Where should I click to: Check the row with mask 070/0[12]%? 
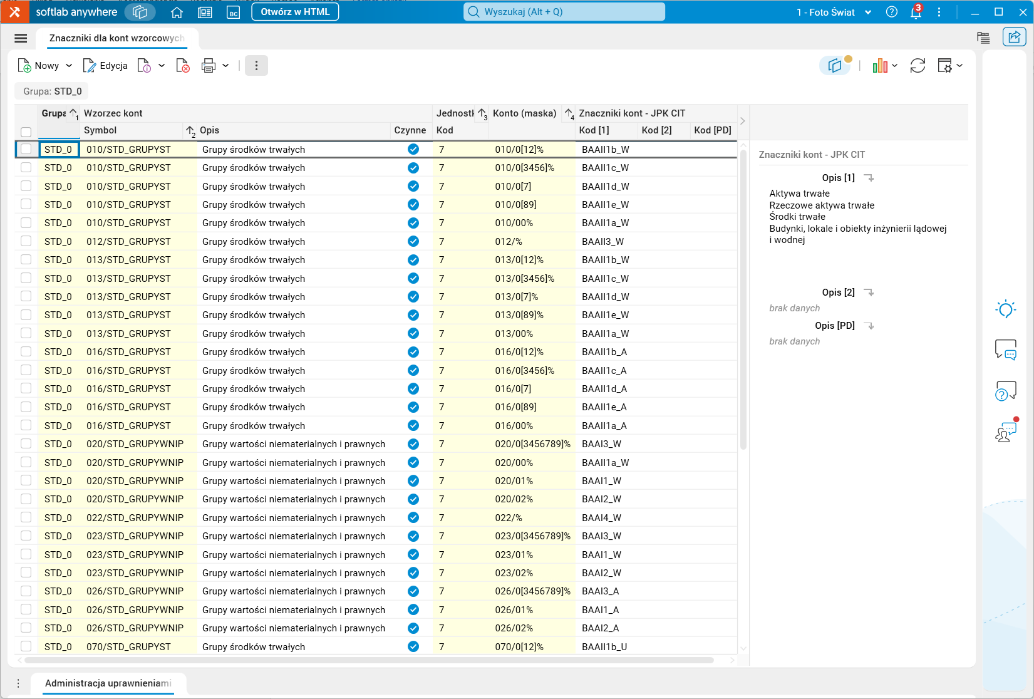[26, 646]
